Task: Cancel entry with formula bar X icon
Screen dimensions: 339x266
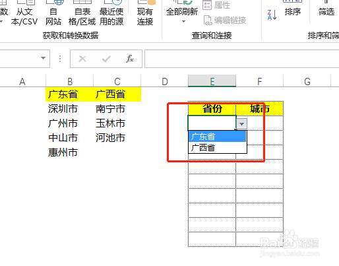Action: click(82, 59)
